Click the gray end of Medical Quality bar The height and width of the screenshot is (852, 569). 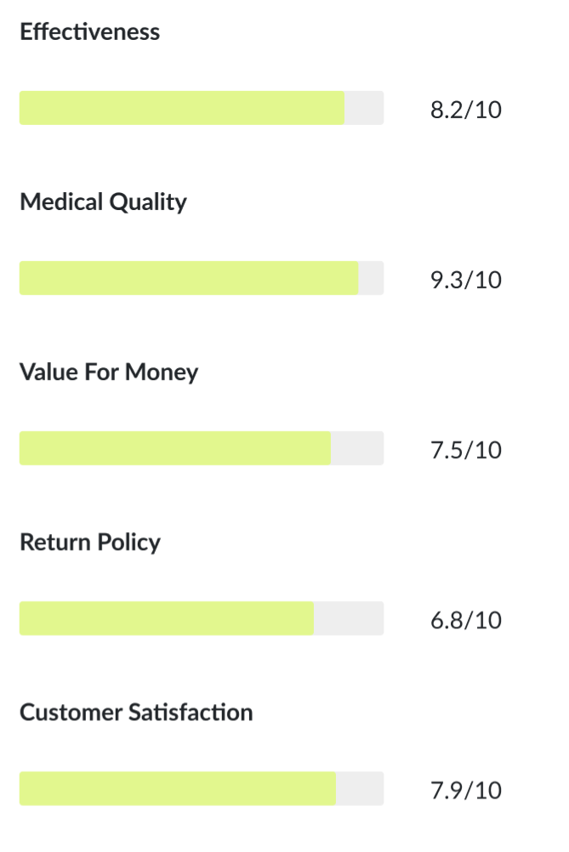point(372,278)
